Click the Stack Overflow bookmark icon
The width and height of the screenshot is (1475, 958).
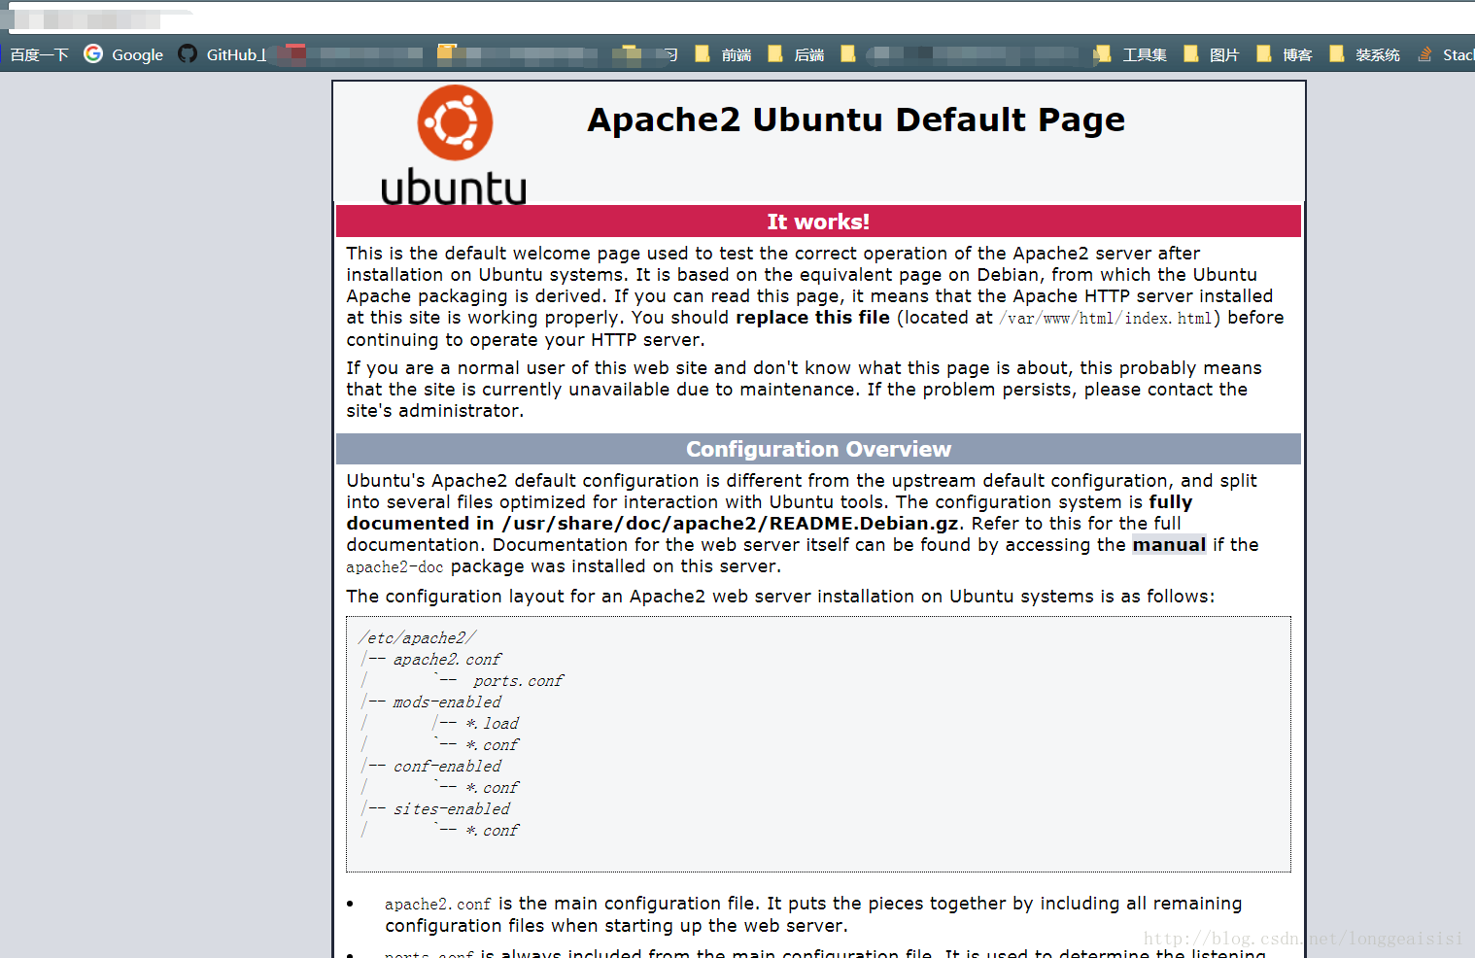pyautogui.click(x=1424, y=54)
